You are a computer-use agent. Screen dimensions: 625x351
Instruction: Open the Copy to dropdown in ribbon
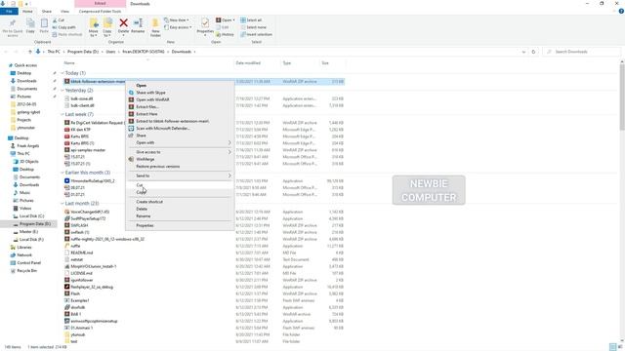pyautogui.click(x=107, y=32)
